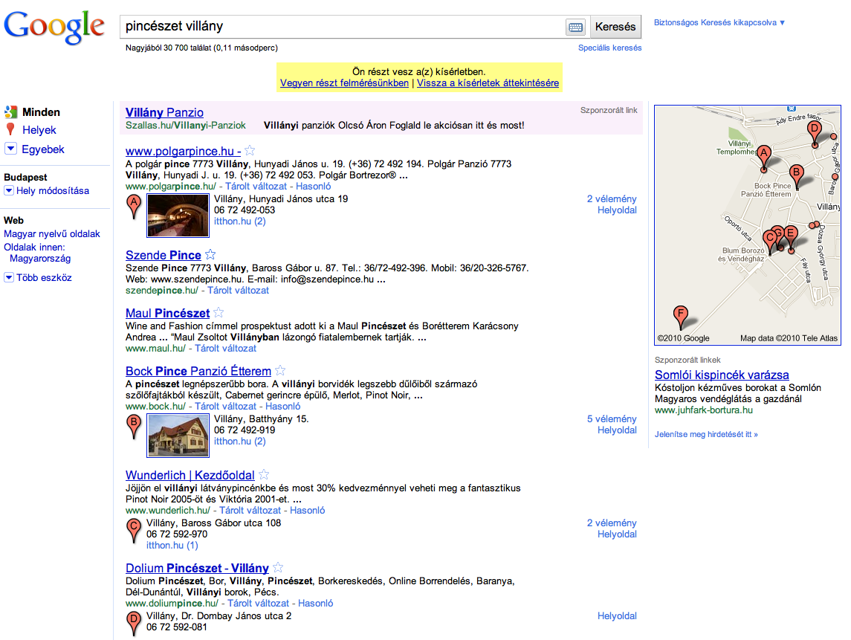Click Jelenítse meg hirdetését itt link
Viewport: 851px width, 640px height.
[706, 434]
